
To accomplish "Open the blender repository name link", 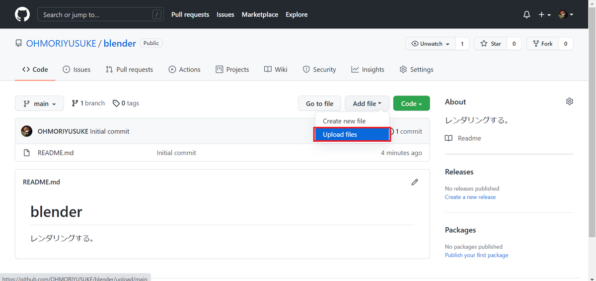I will point(120,43).
